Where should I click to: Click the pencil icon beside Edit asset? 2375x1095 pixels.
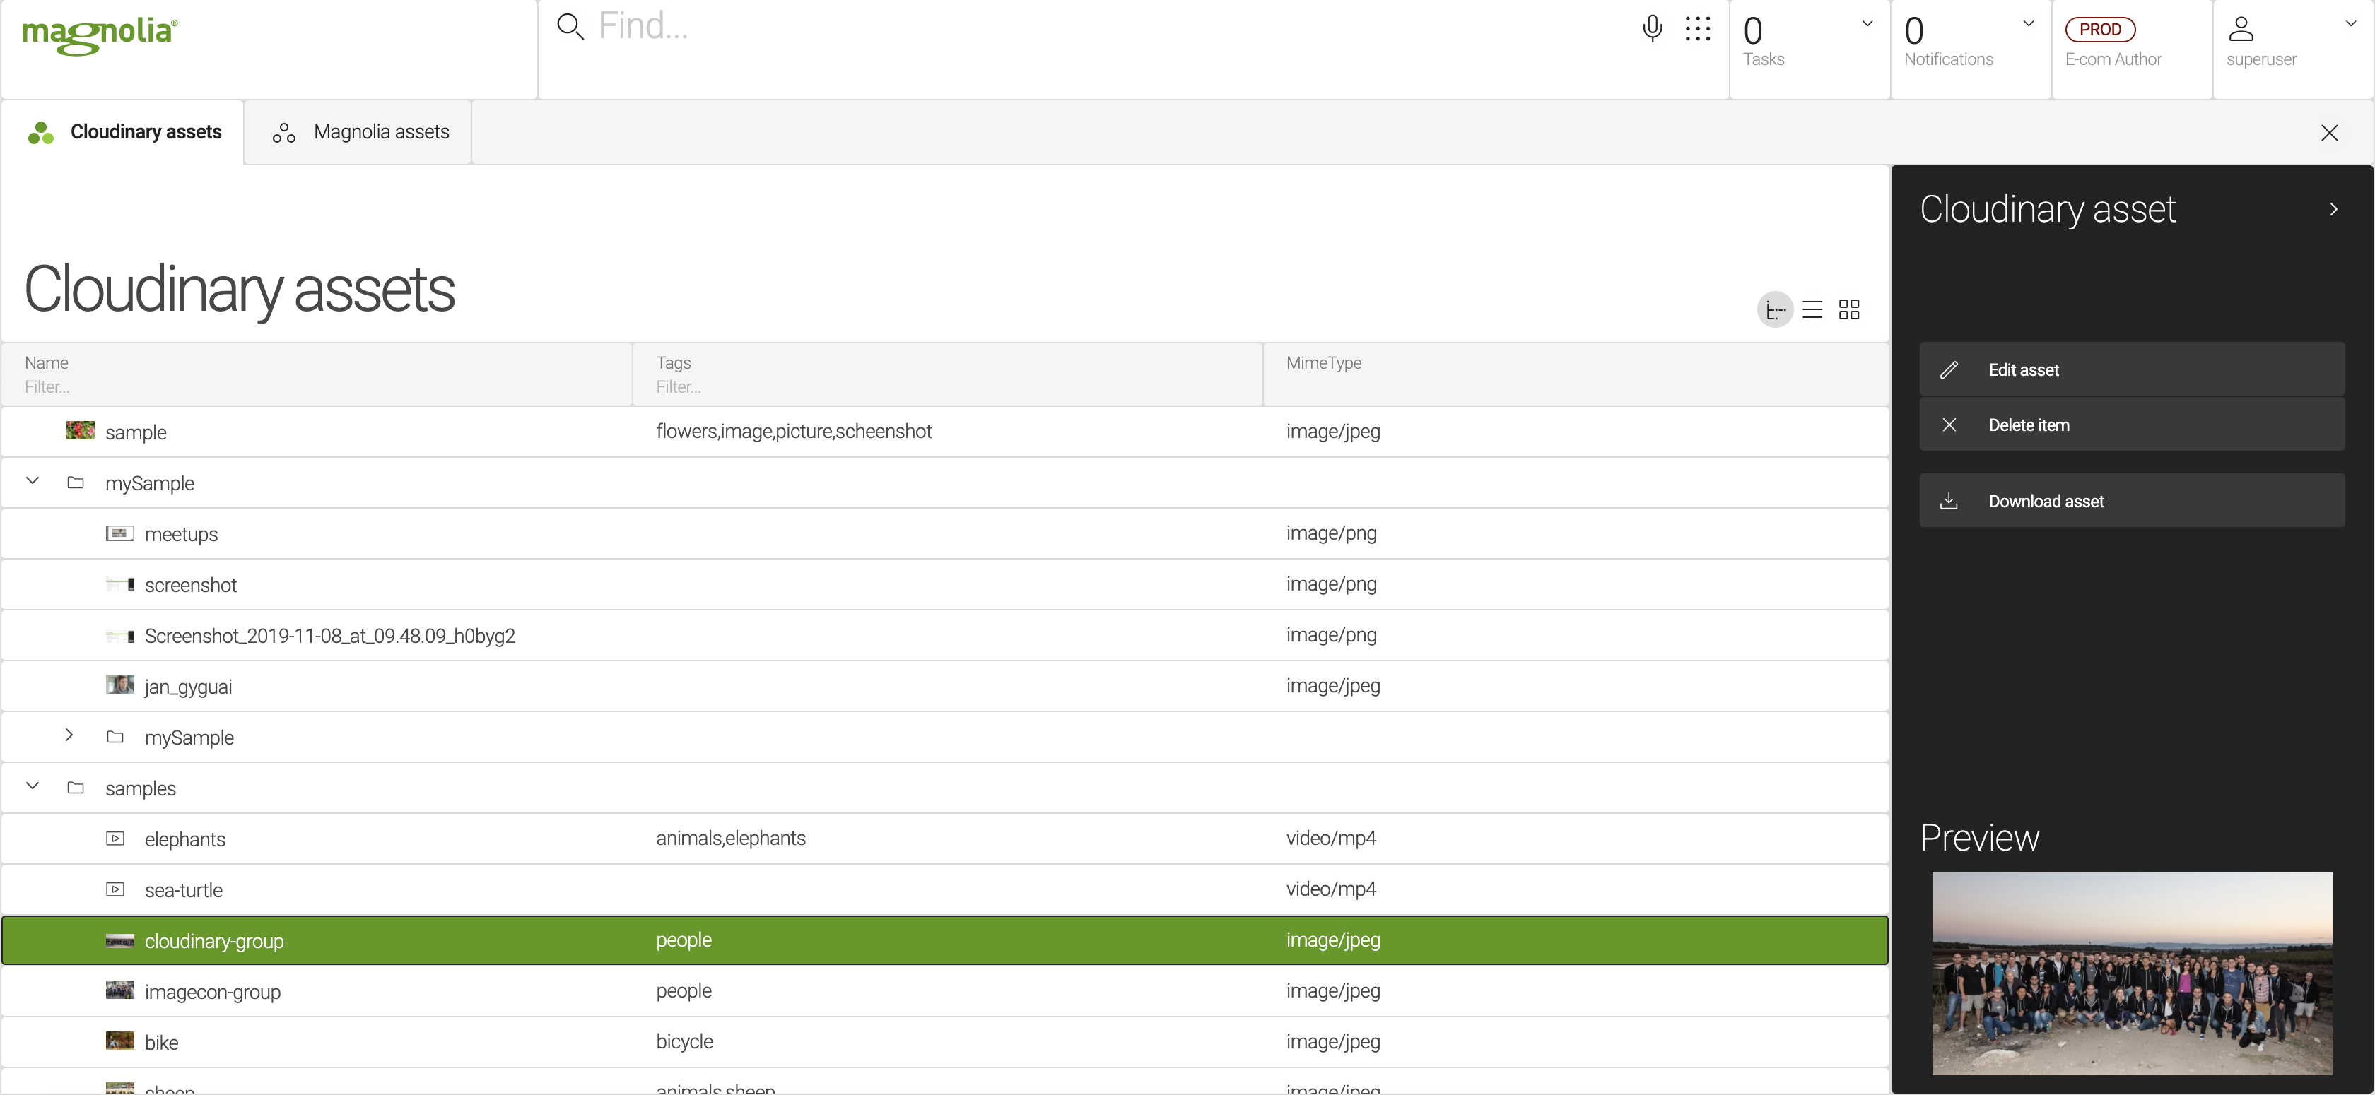(1949, 369)
